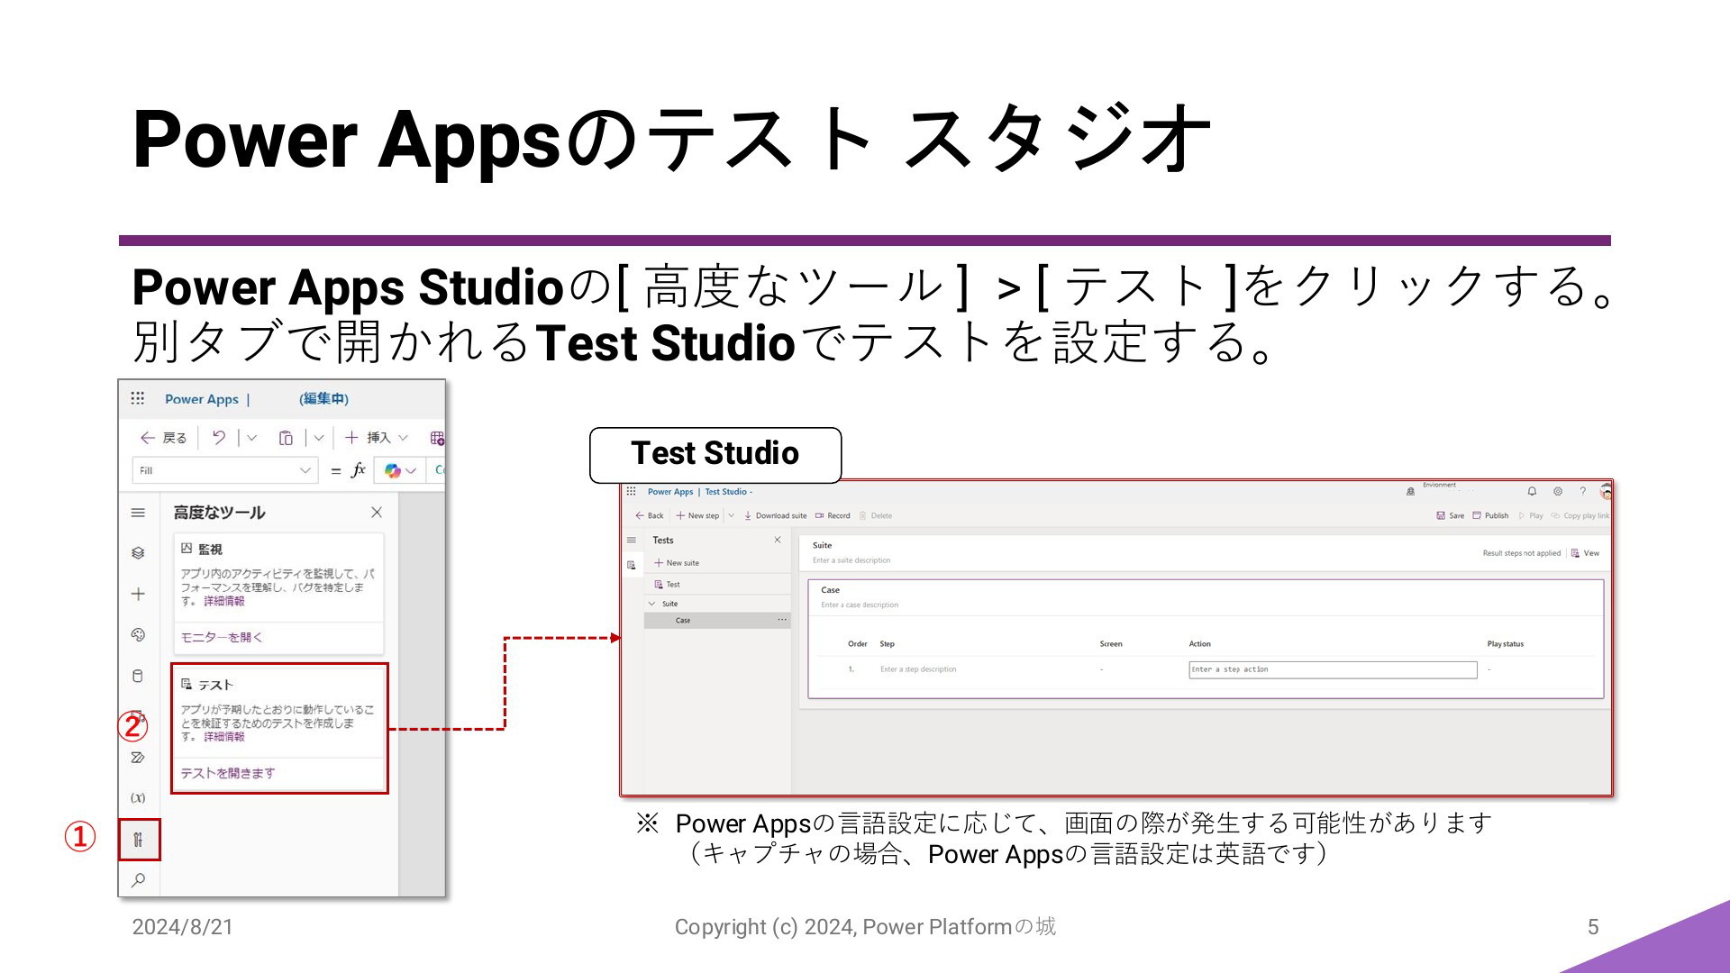Click the テストを開きます link
1730x973 pixels.
[228, 774]
